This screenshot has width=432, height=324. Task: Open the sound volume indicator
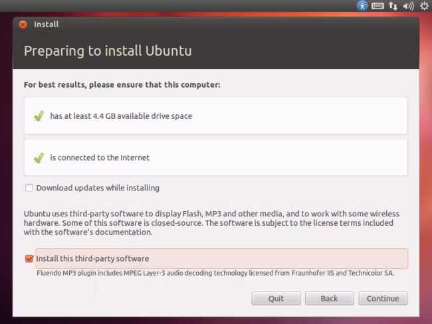point(408,6)
